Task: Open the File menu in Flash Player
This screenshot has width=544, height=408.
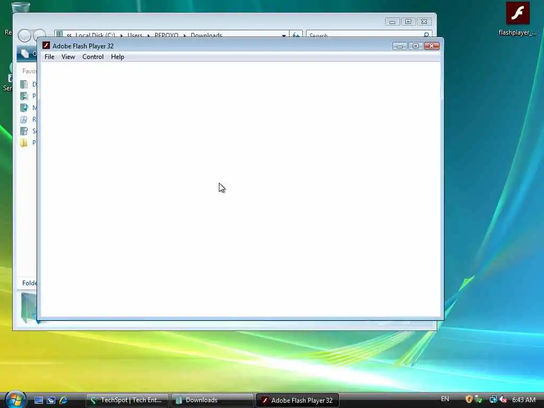Action: (49, 57)
